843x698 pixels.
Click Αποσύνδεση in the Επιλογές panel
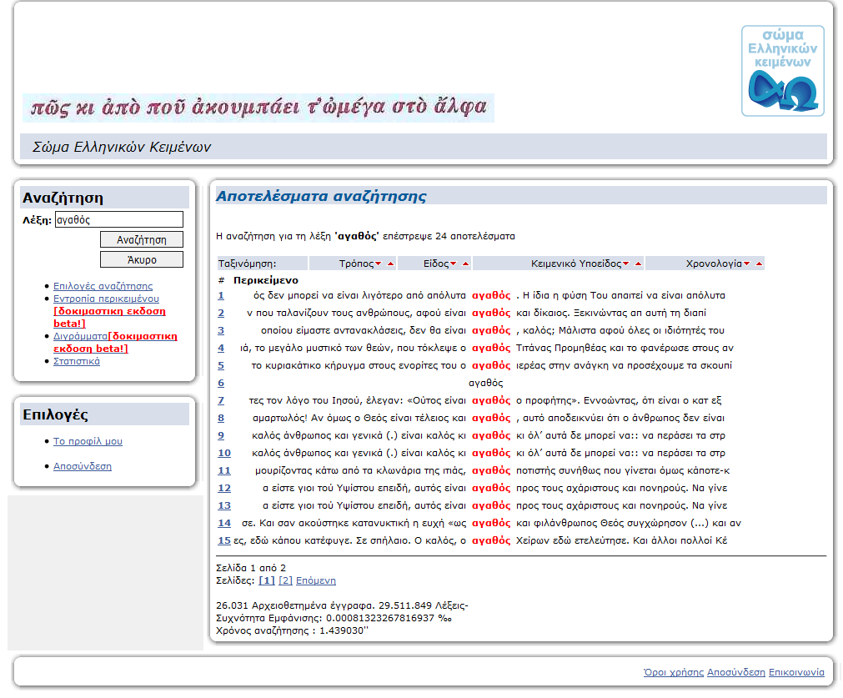[x=83, y=466]
